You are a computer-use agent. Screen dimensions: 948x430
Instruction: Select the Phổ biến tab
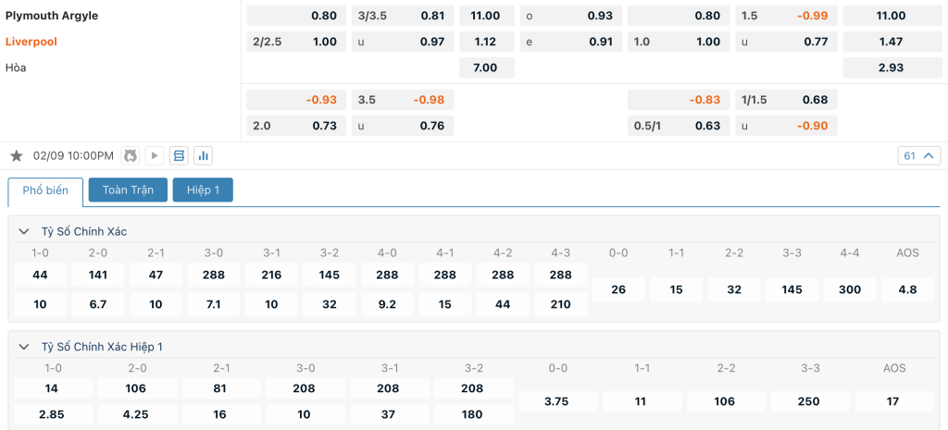pos(46,190)
